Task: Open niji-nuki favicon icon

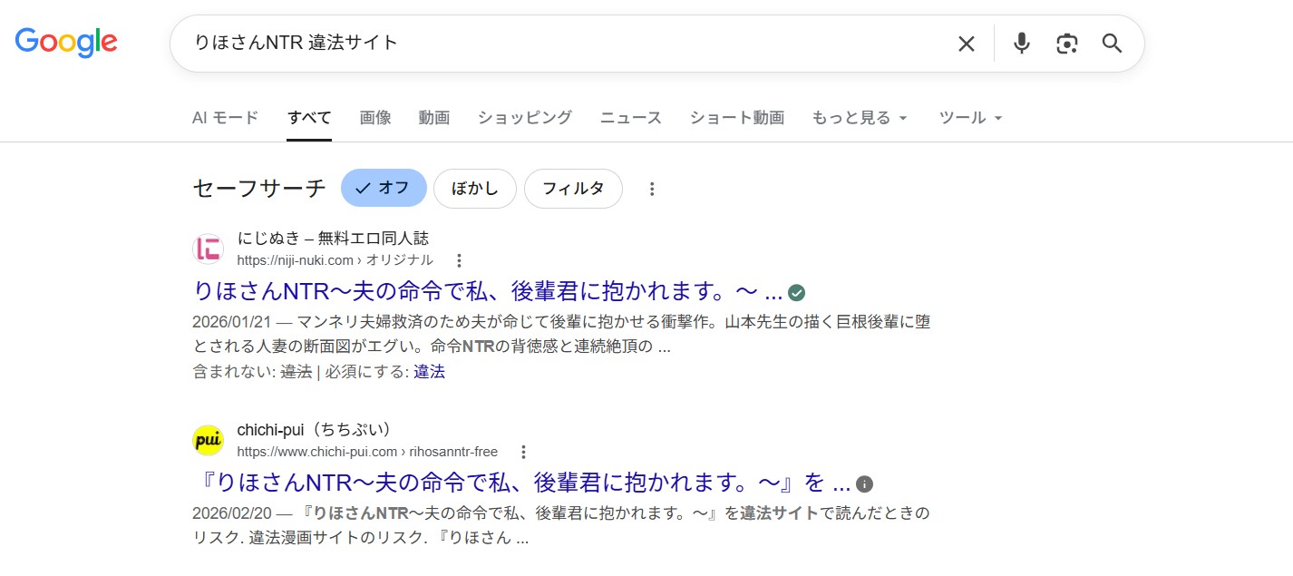Action: pyautogui.click(x=209, y=249)
